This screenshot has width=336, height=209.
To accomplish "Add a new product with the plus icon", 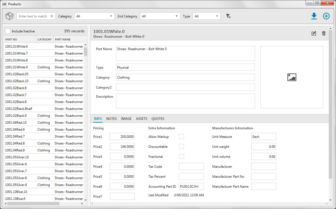I will [x=326, y=16].
